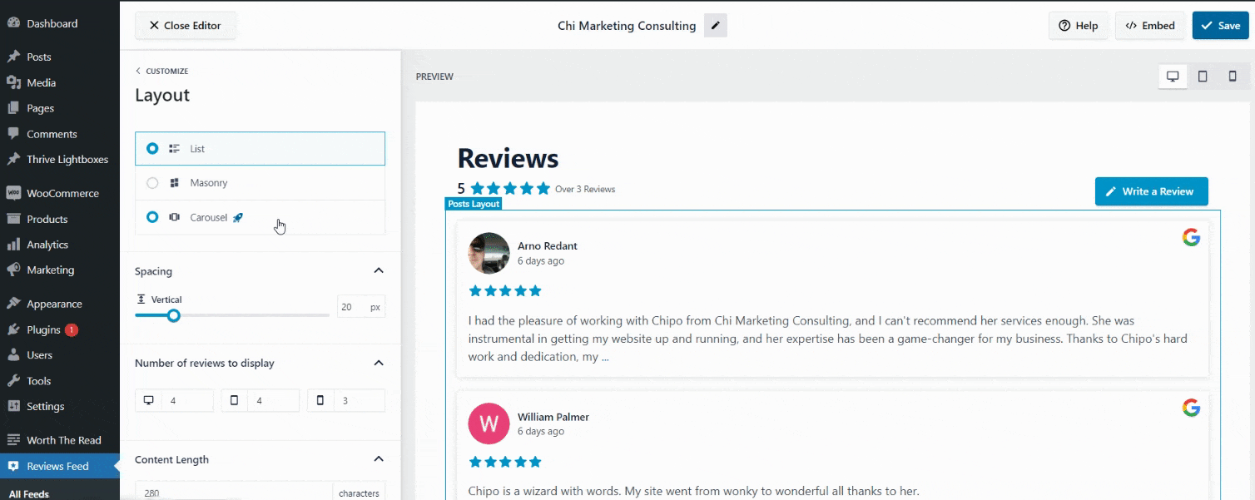Click the Analytics bar chart icon
The width and height of the screenshot is (1255, 500).
(13, 245)
